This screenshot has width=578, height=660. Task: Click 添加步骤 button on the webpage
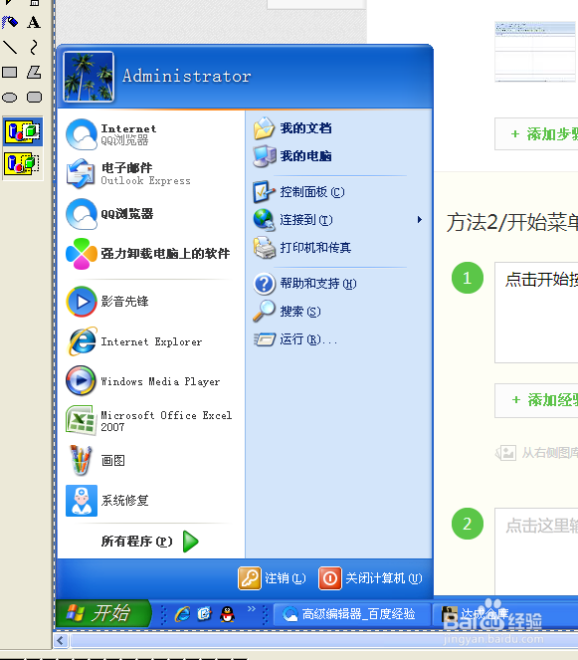point(537,134)
